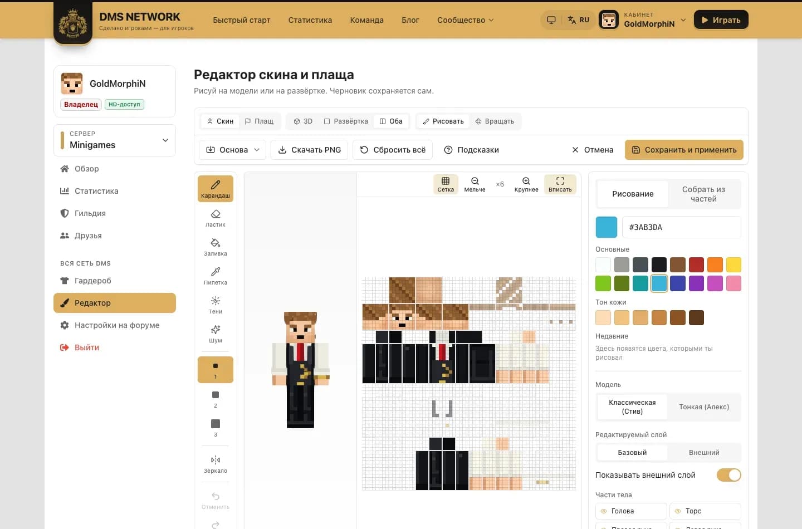This screenshot has width=802, height=529.
Task: Switch to Вращать rotate mode
Action: pyautogui.click(x=495, y=121)
